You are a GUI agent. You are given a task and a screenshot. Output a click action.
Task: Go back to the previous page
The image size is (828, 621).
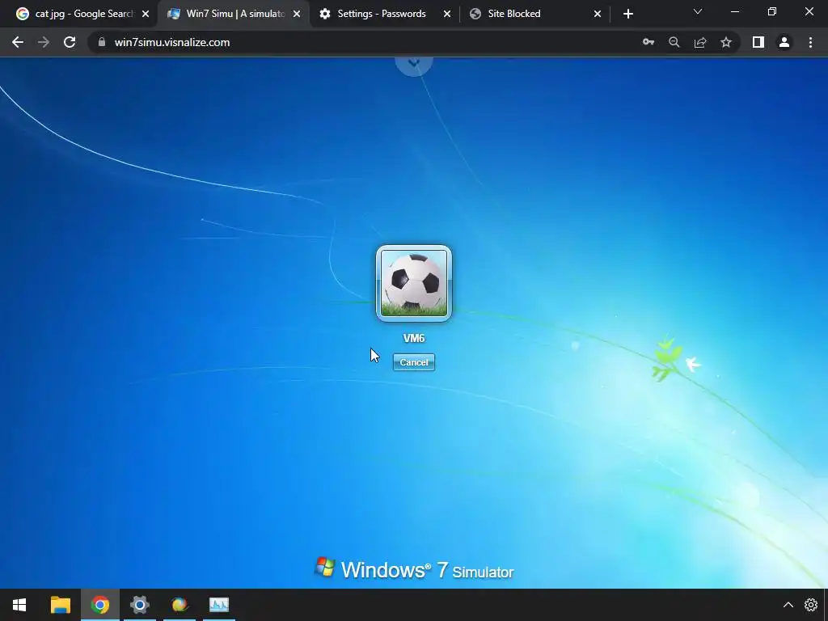point(18,42)
